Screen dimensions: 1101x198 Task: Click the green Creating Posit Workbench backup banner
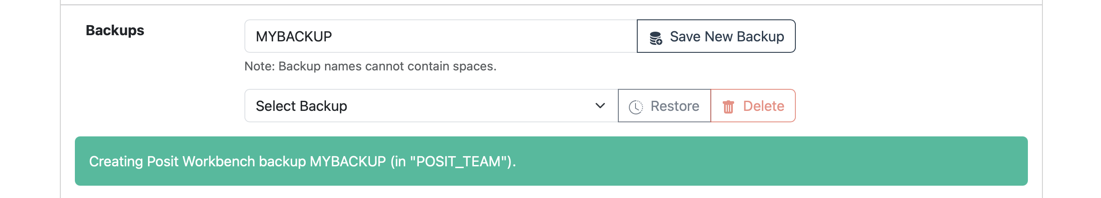point(749,161)
